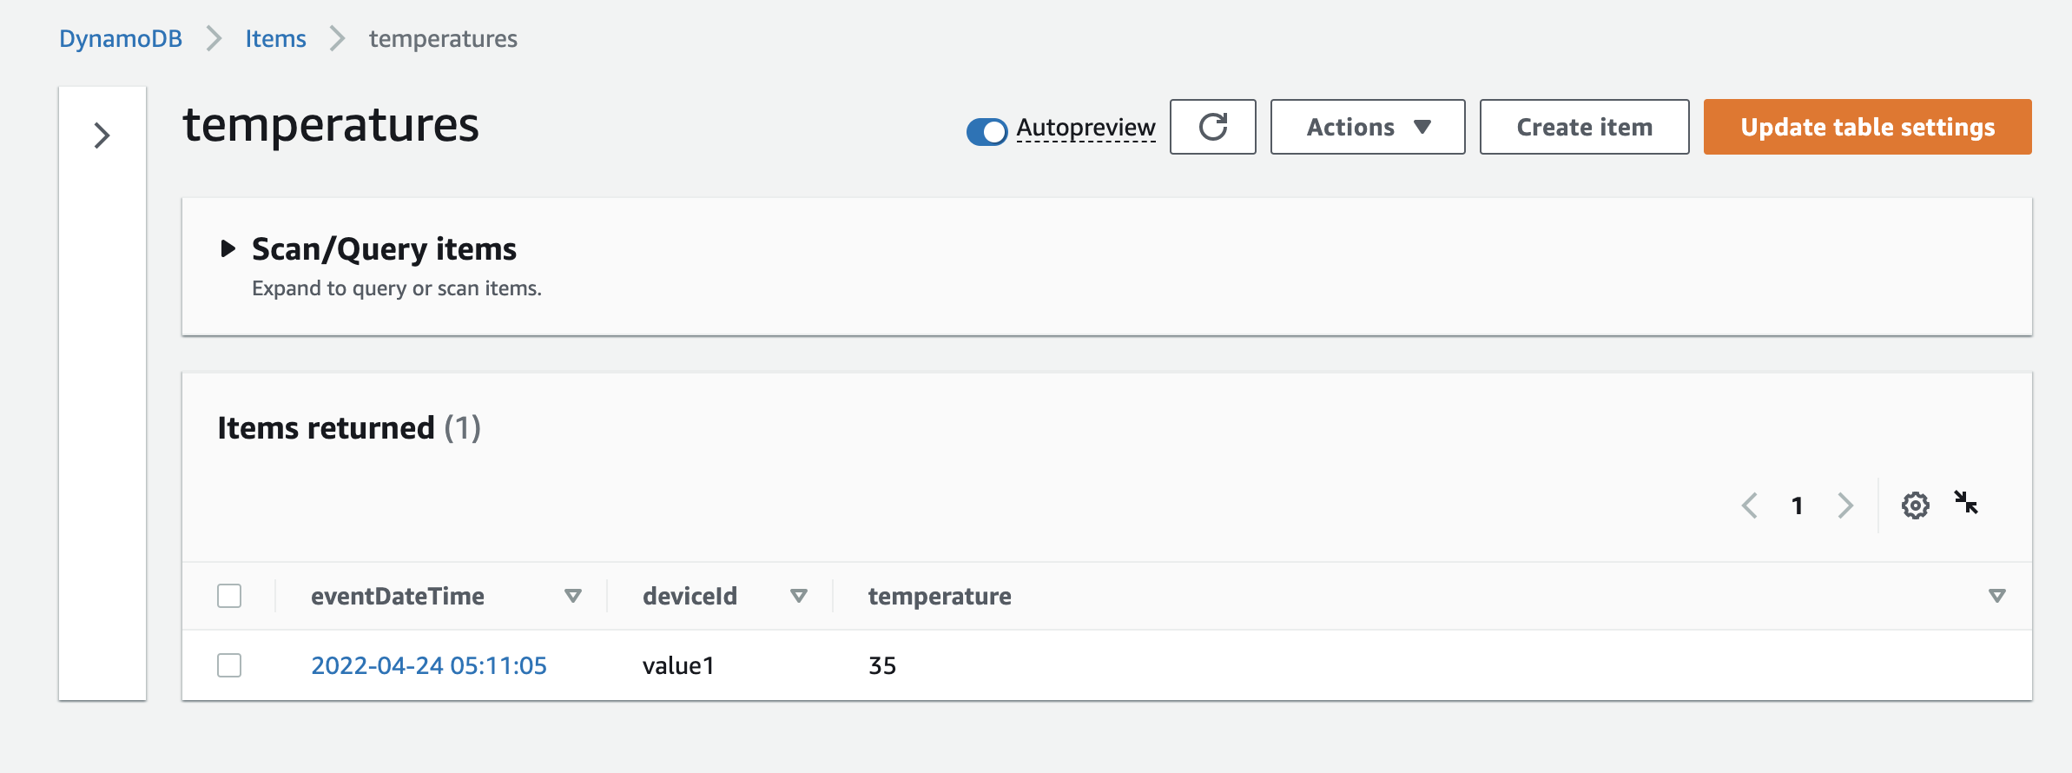Collapse the items table view

pos(1968,504)
